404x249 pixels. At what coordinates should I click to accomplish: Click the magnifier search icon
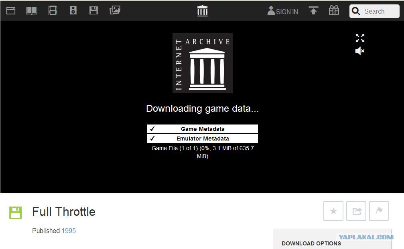pyautogui.click(x=356, y=11)
